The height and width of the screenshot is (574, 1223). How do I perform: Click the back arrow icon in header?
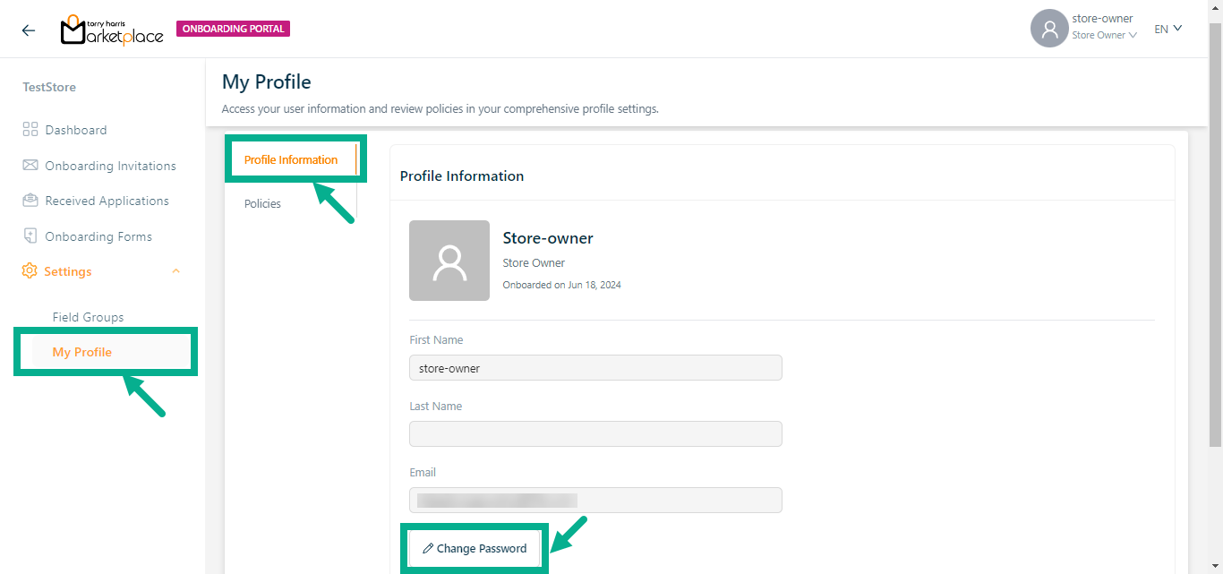tap(29, 30)
